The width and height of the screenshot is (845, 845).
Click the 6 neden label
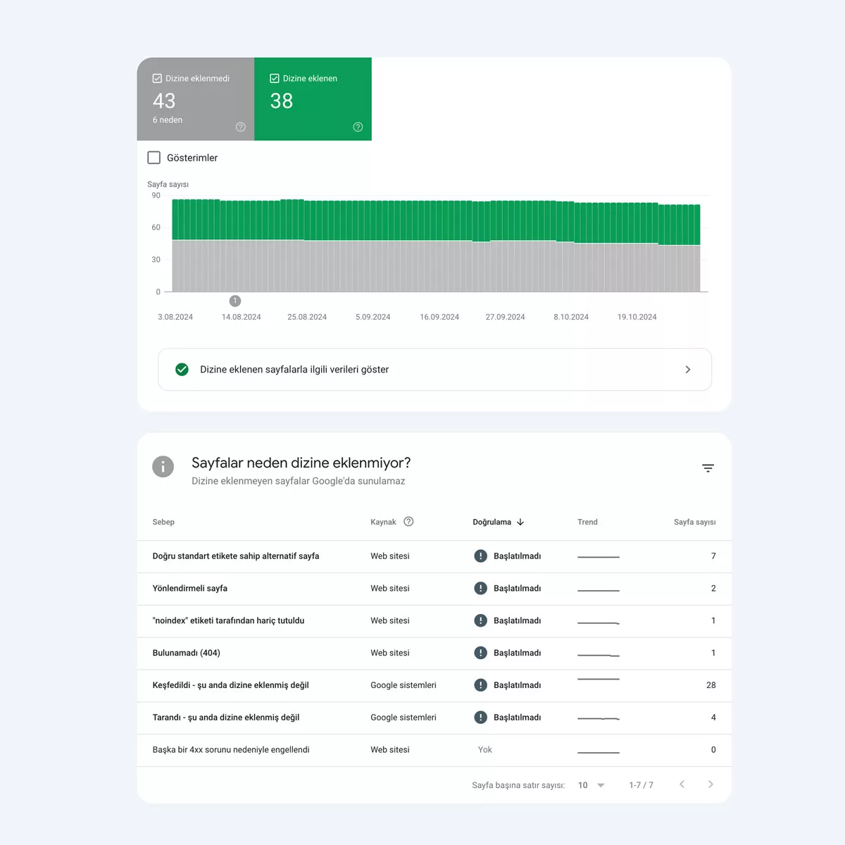click(x=168, y=120)
